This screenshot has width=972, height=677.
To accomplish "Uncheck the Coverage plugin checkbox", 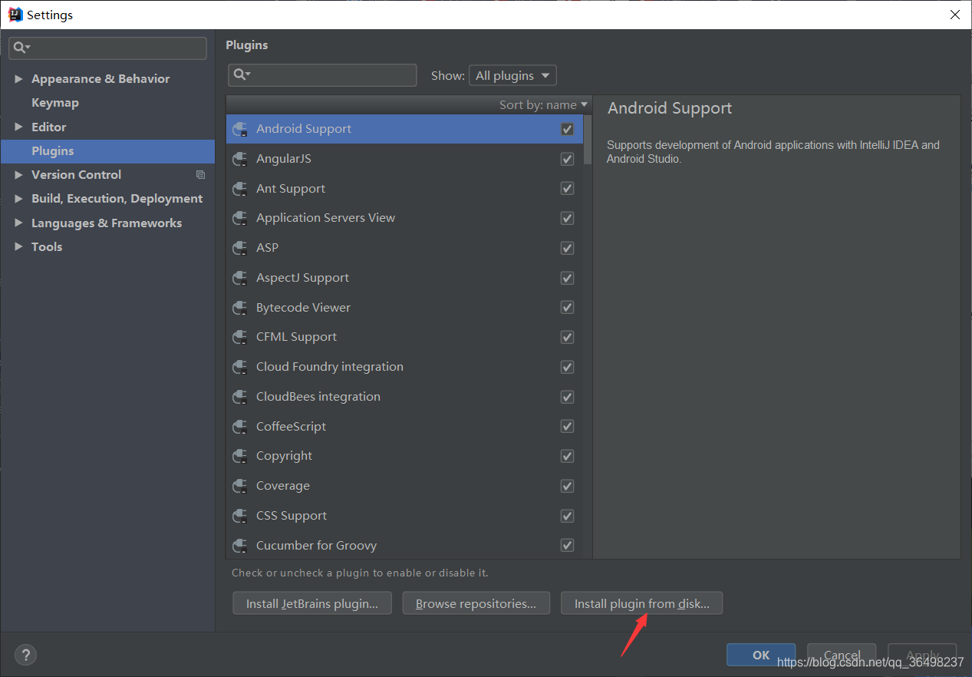I will [x=567, y=486].
